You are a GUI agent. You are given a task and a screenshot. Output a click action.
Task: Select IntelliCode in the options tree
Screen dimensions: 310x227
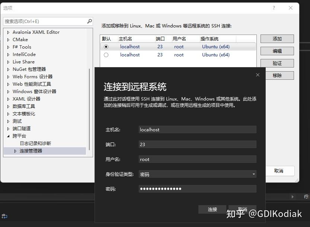[23, 54]
